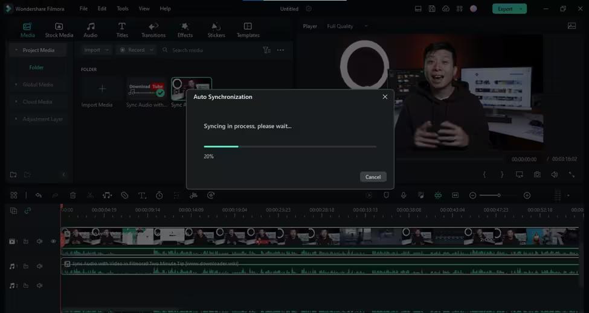589x313 pixels.
Task: Click the mark in brace icon
Action: (484, 175)
